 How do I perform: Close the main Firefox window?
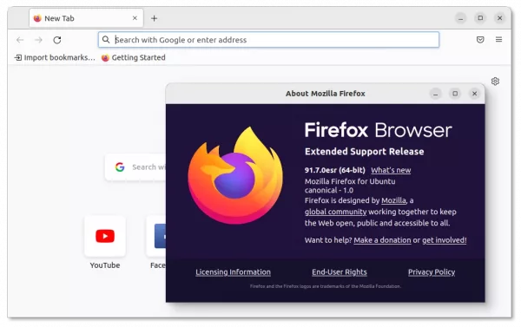pyautogui.click(x=500, y=18)
